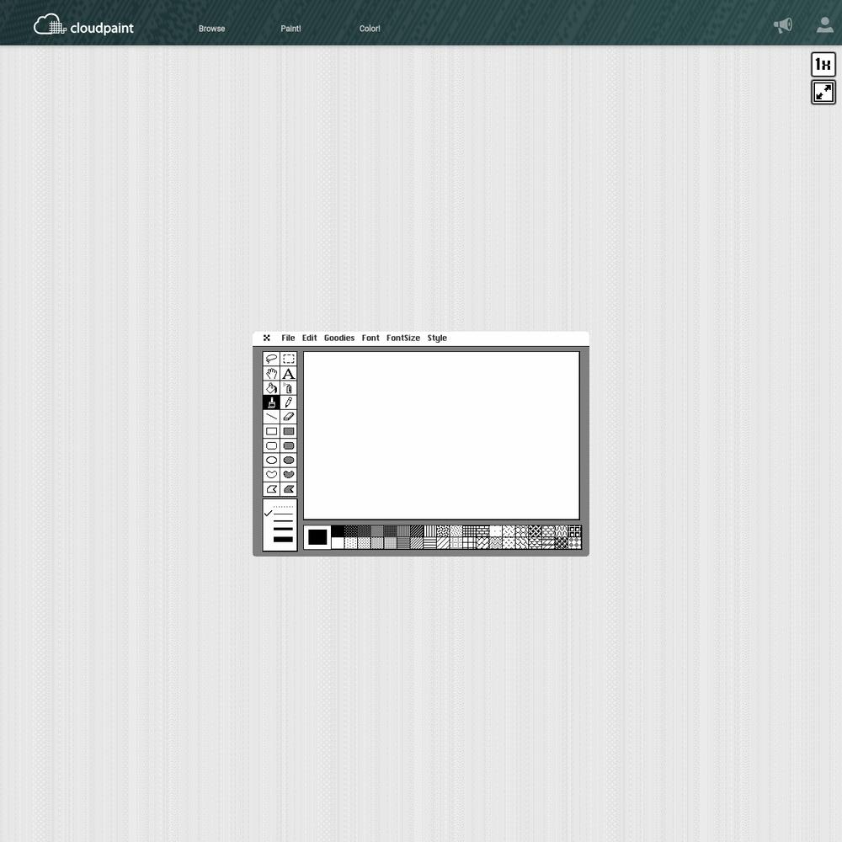Open the Style menu
This screenshot has height=842, width=842.
click(x=437, y=338)
